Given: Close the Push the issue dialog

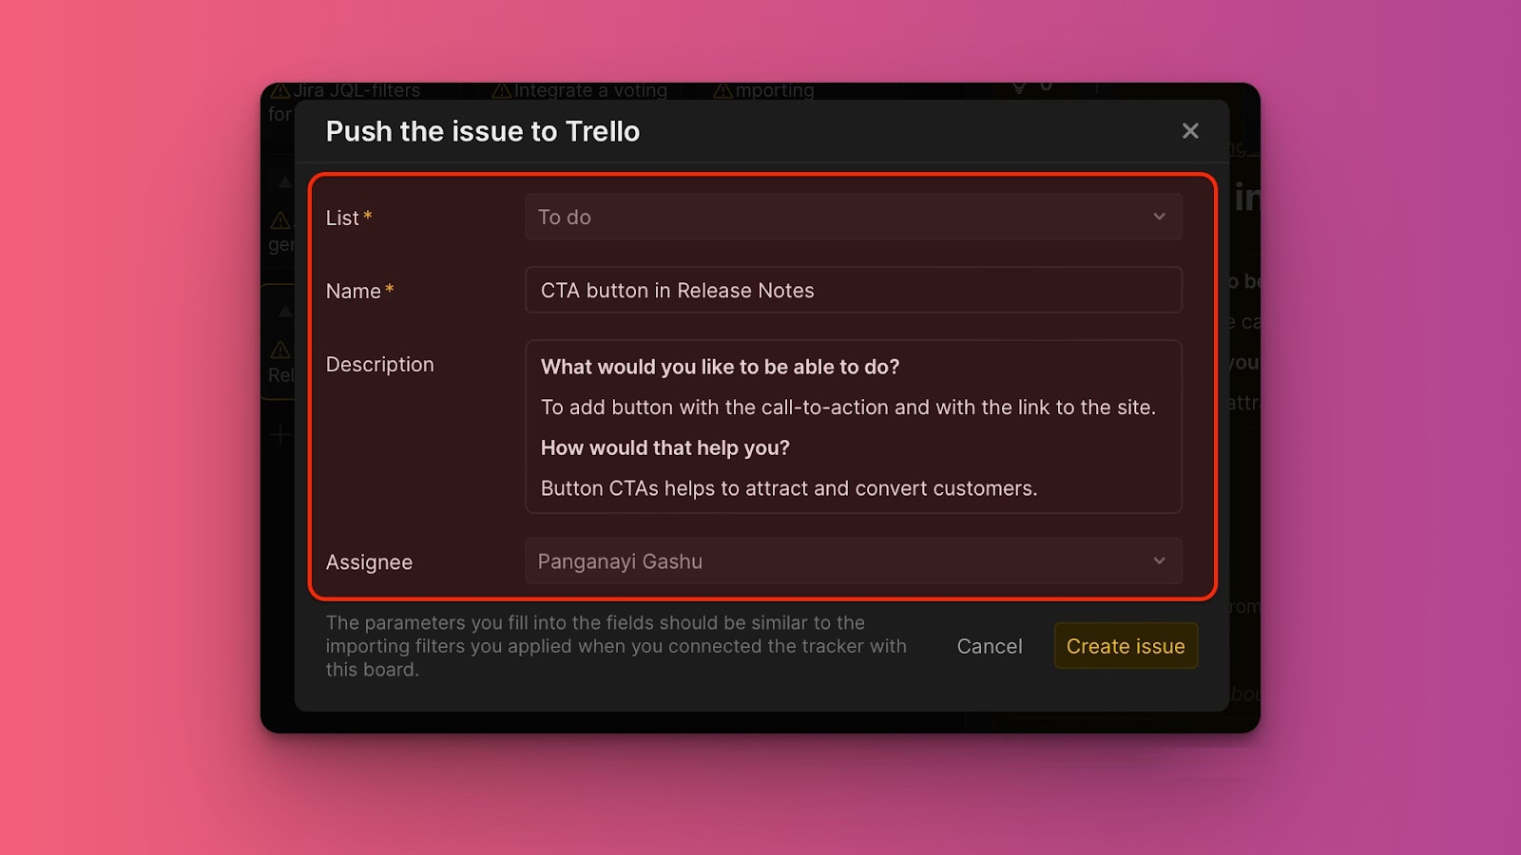Looking at the screenshot, I should pos(1190,131).
